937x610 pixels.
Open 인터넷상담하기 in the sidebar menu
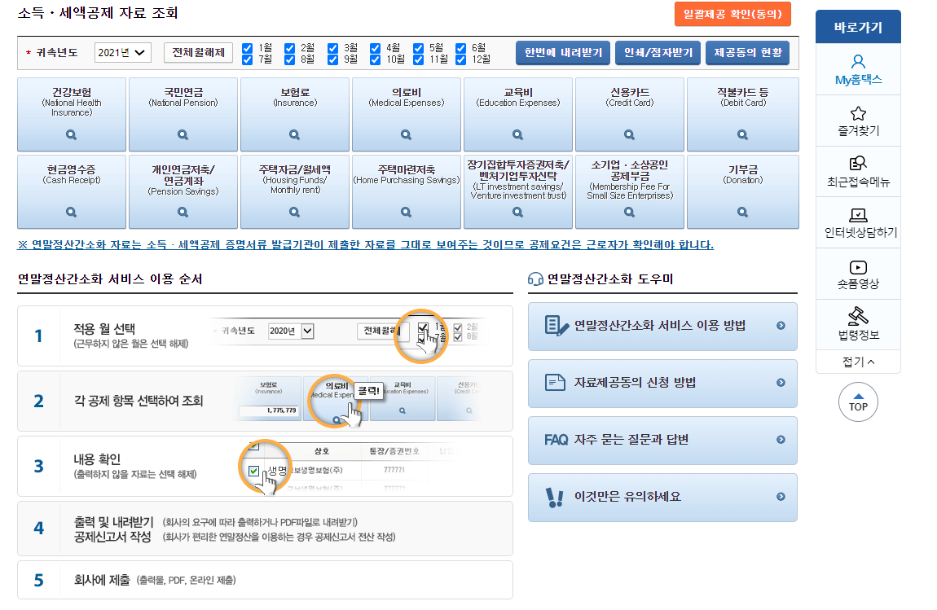point(857,222)
